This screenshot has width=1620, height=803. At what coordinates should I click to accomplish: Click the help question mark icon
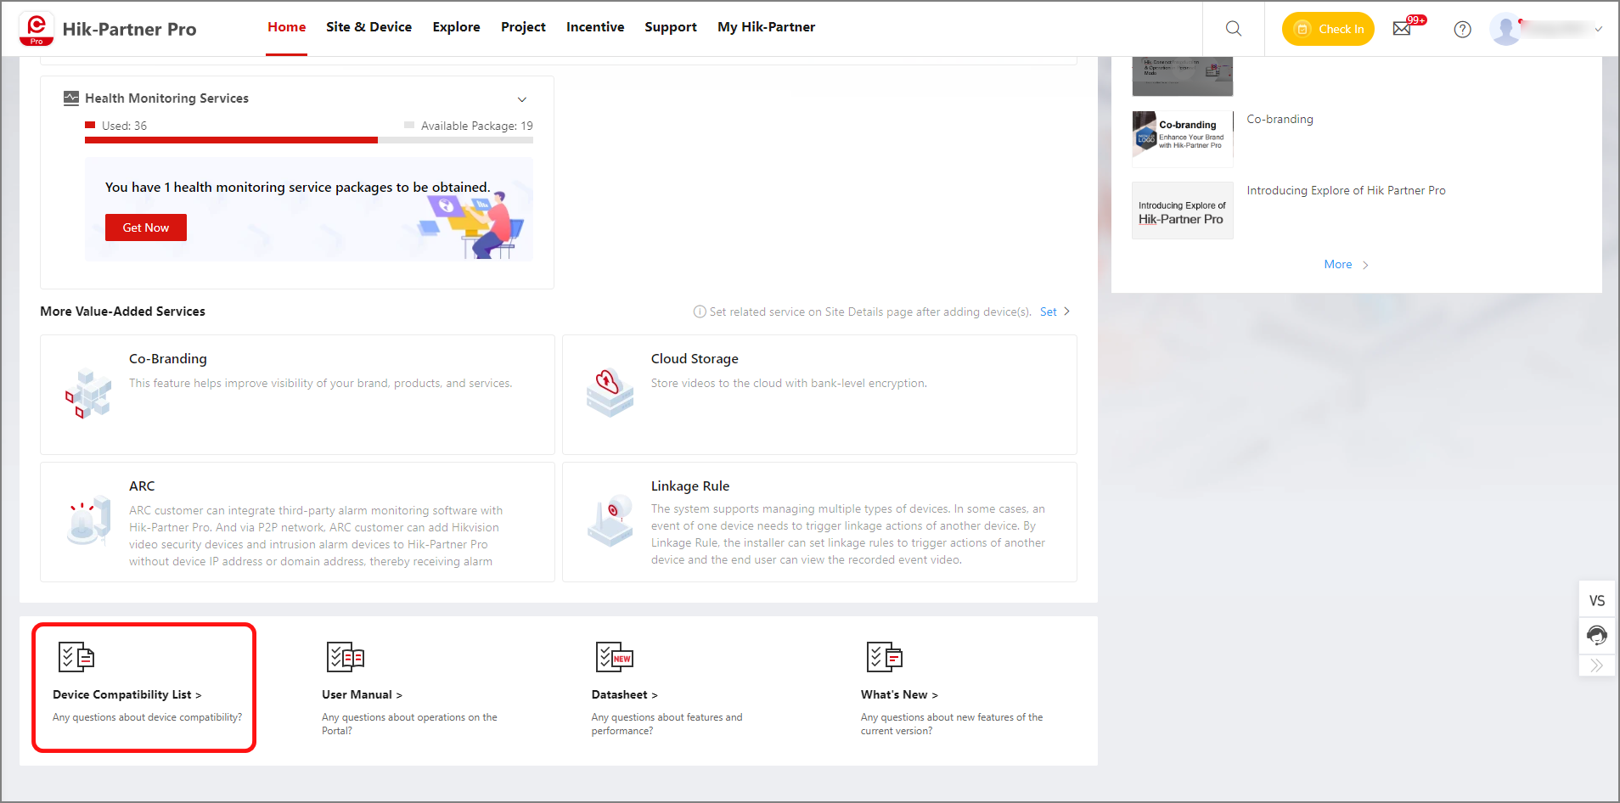1462,30
